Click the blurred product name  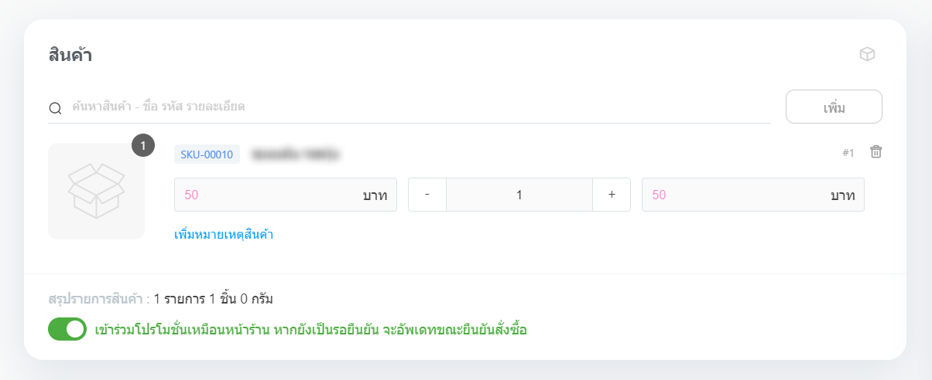click(x=296, y=154)
